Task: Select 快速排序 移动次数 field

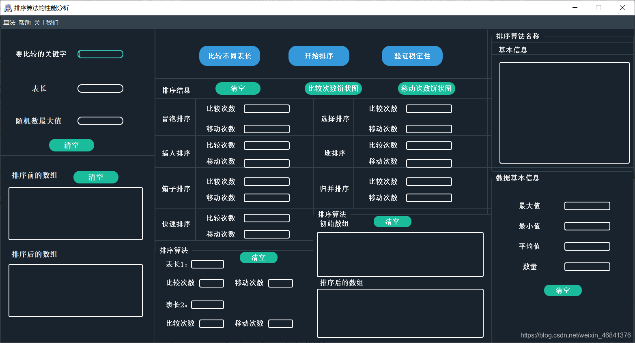Action: point(267,234)
